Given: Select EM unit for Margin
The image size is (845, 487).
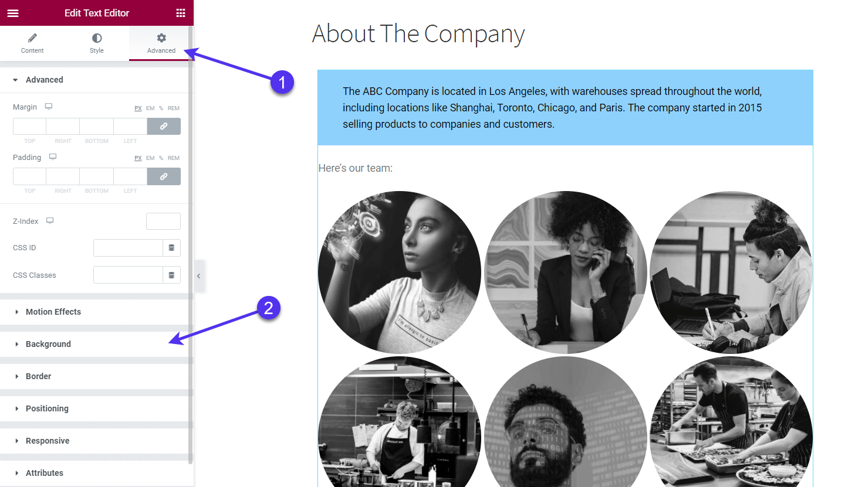Looking at the screenshot, I should coord(150,108).
